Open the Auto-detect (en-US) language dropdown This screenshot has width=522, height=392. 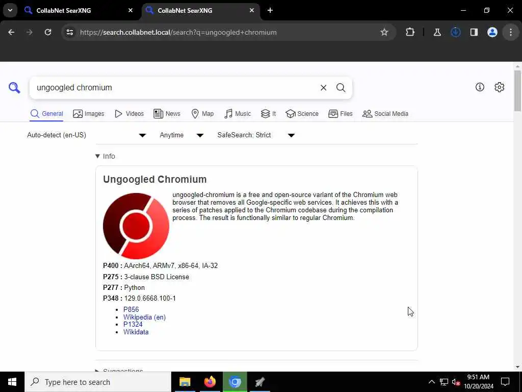pyautogui.click(x=87, y=135)
